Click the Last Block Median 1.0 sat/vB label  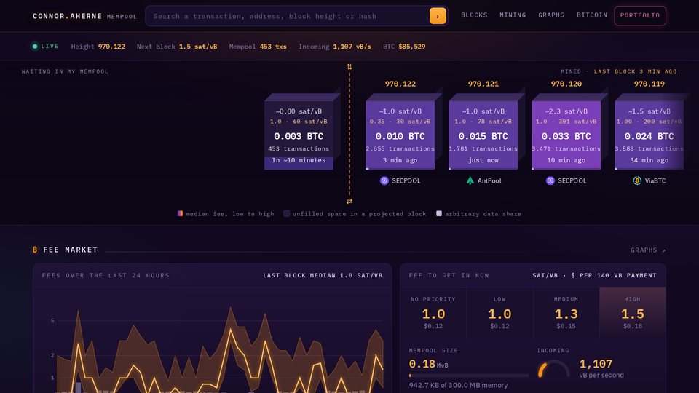[x=323, y=275]
